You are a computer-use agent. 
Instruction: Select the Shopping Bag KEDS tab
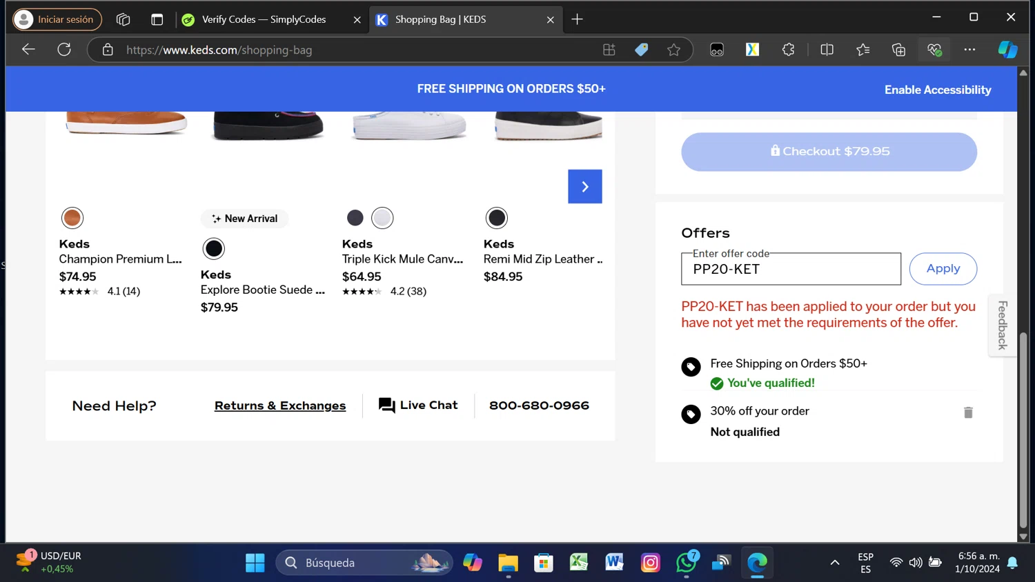click(440, 19)
